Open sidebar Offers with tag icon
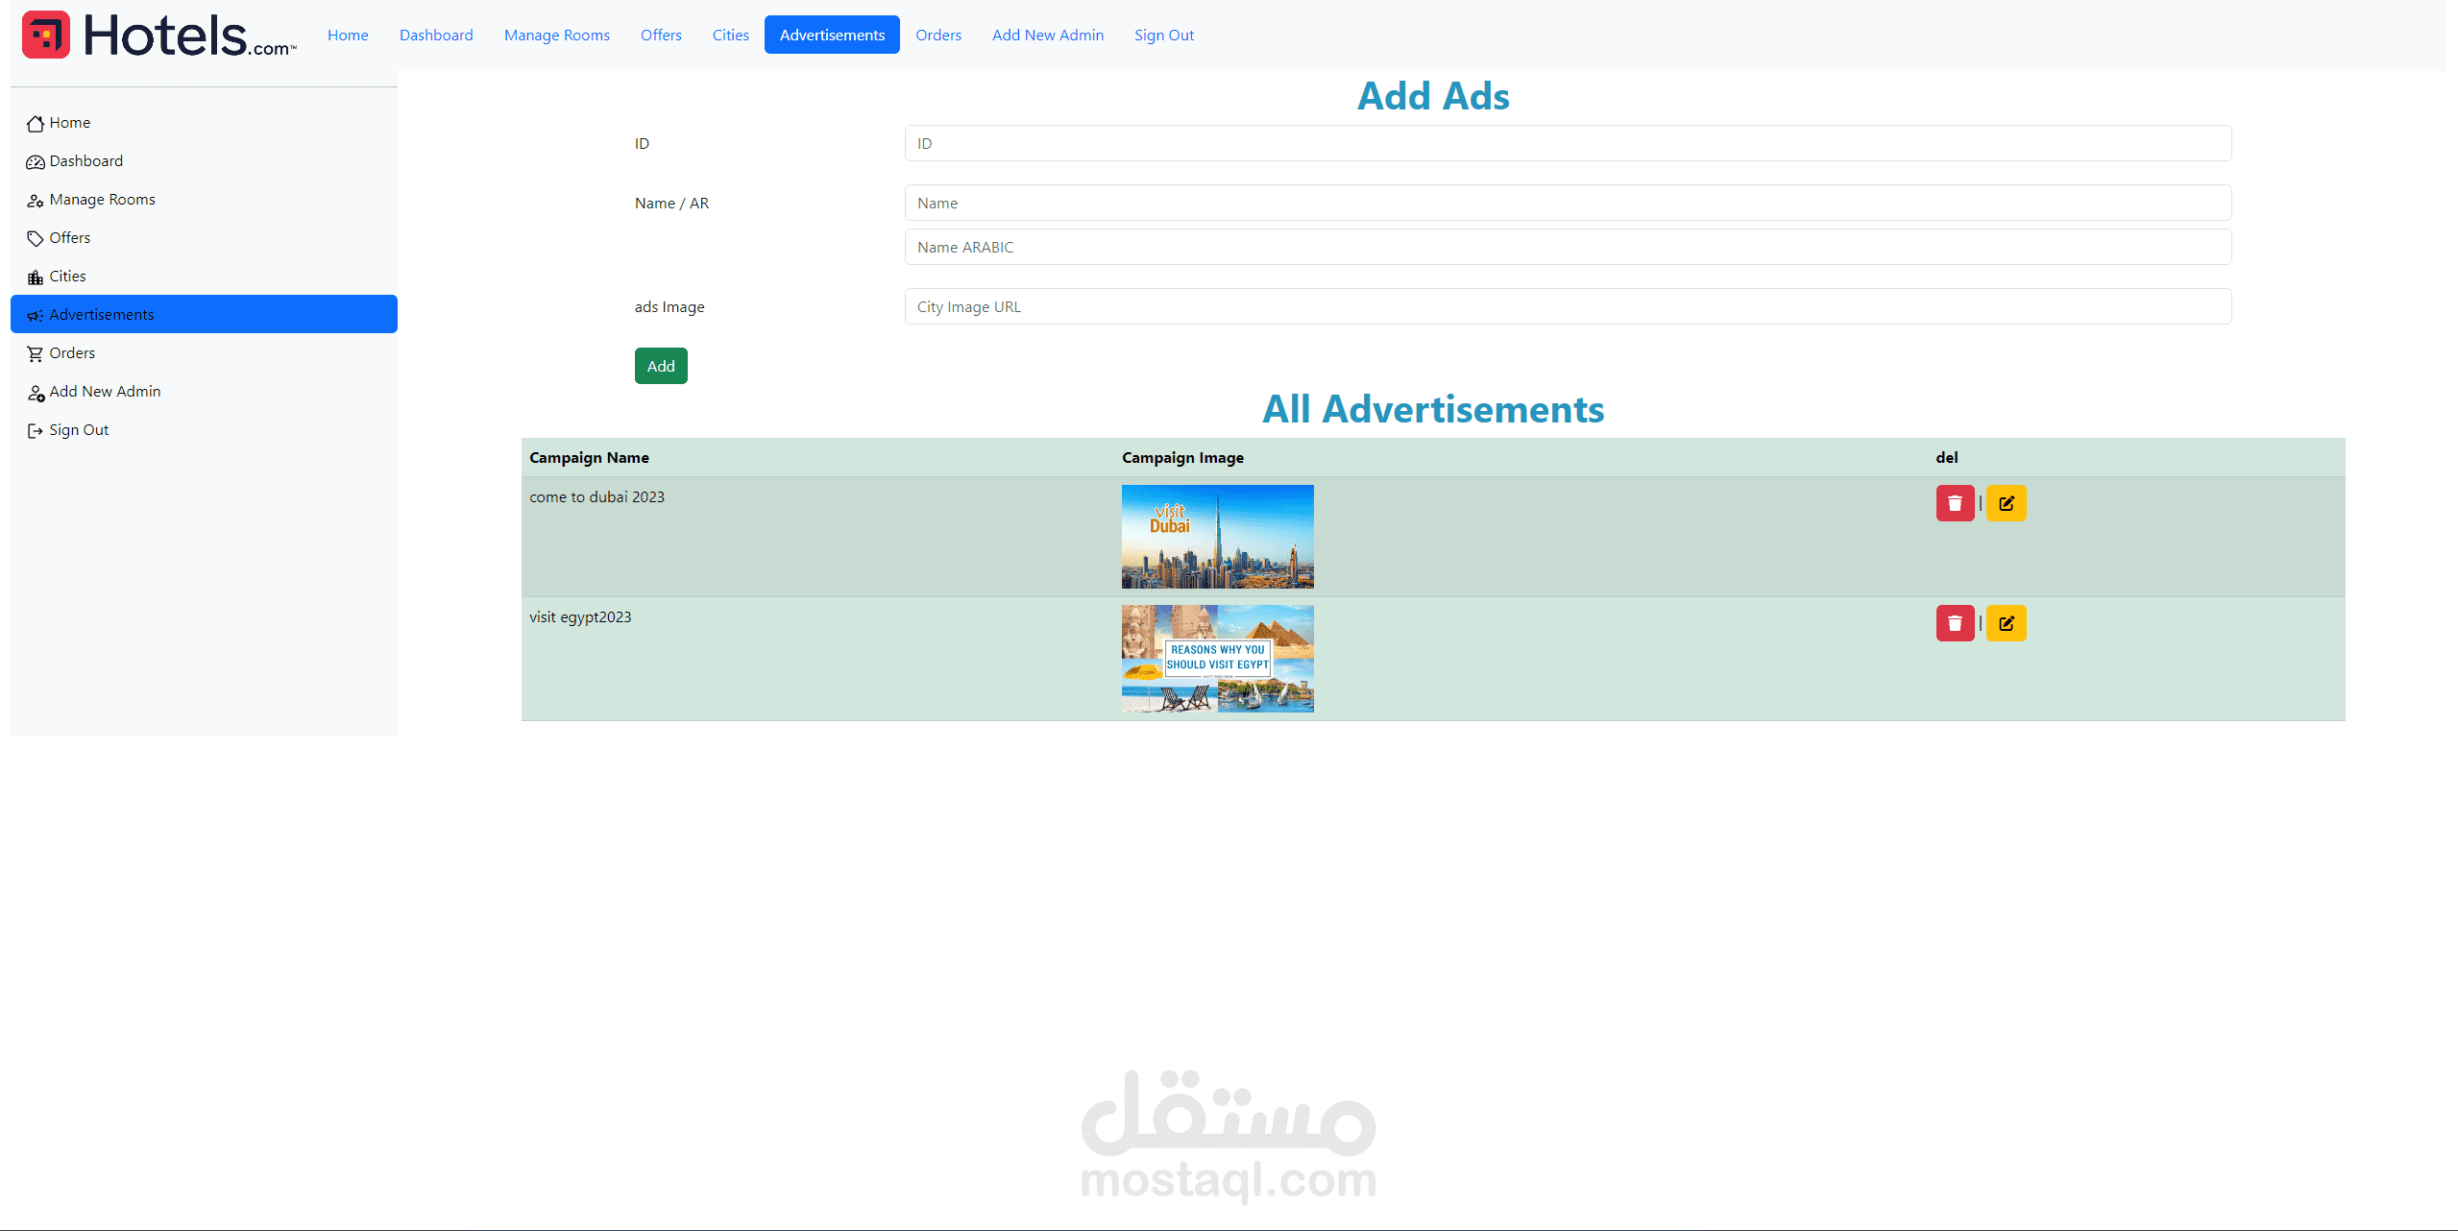This screenshot has height=1231, width=2458. click(60, 238)
